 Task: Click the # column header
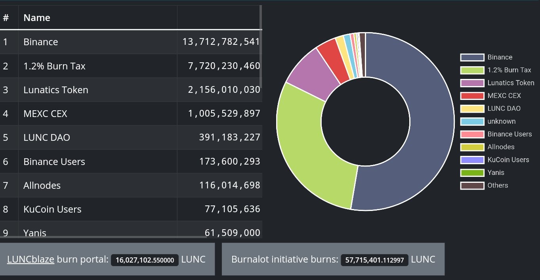6,17
